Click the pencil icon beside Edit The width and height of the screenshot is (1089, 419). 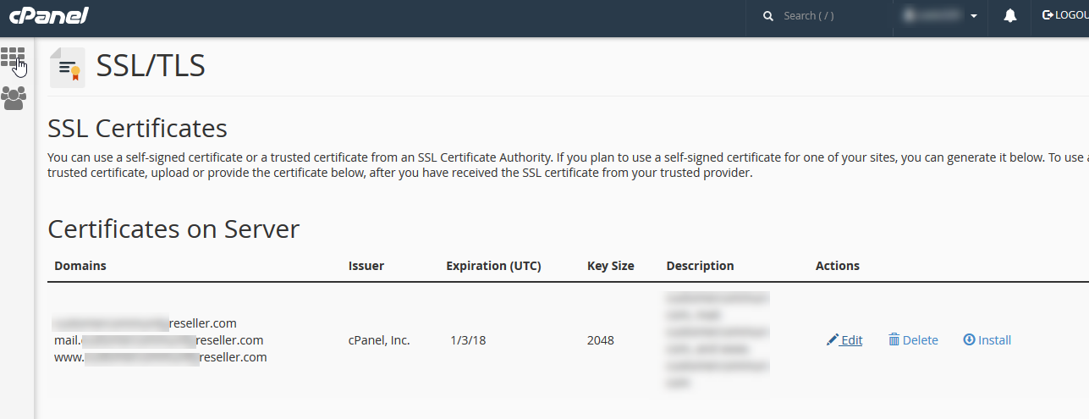click(833, 340)
